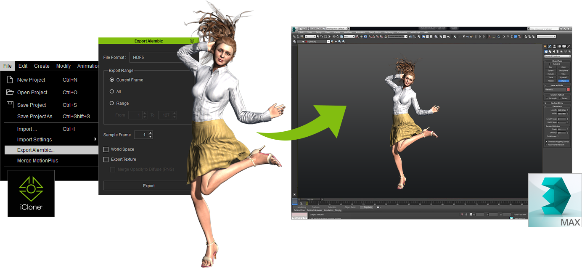This screenshot has height=268, width=582.
Task: Tick the Export Texture checkbox
Action: click(x=106, y=159)
